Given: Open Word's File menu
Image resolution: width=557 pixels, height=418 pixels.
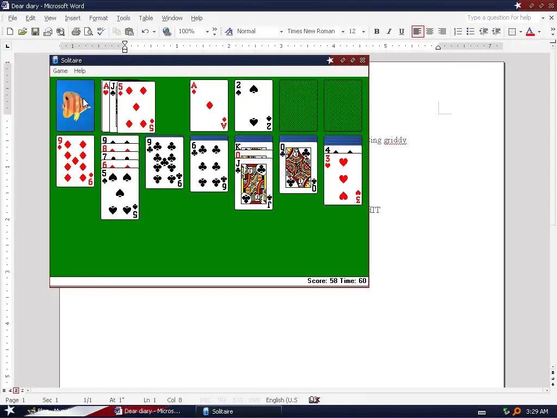Looking at the screenshot, I should click(13, 18).
